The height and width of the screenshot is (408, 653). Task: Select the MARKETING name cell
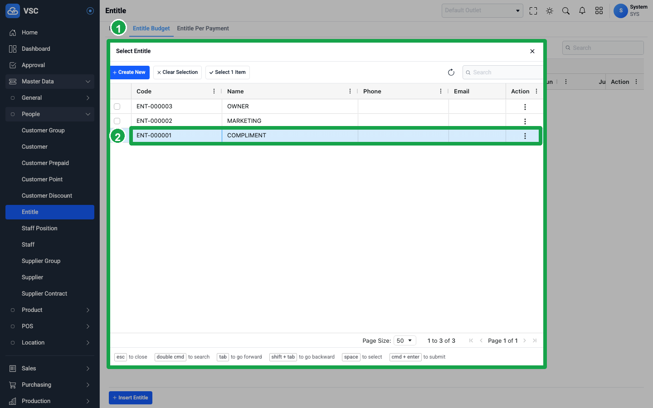[290, 121]
